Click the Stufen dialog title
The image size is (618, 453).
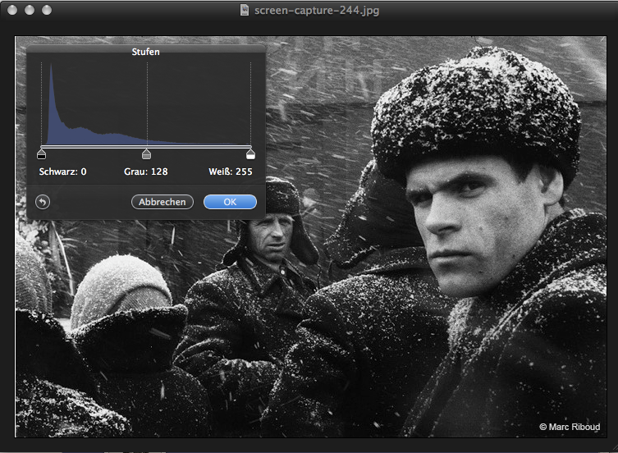tap(145, 52)
